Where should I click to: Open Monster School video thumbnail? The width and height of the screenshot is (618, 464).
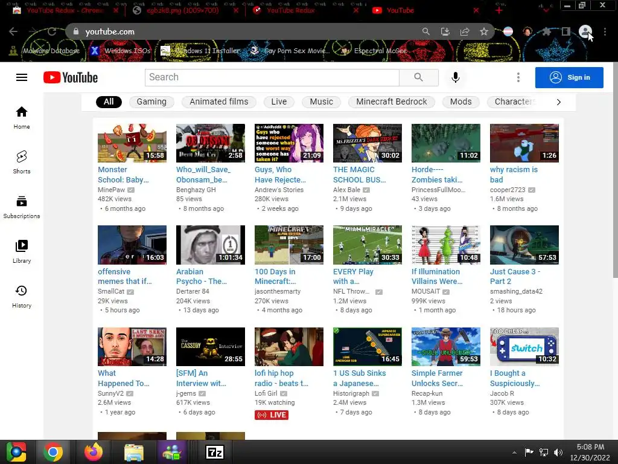pyautogui.click(x=132, y=143)
